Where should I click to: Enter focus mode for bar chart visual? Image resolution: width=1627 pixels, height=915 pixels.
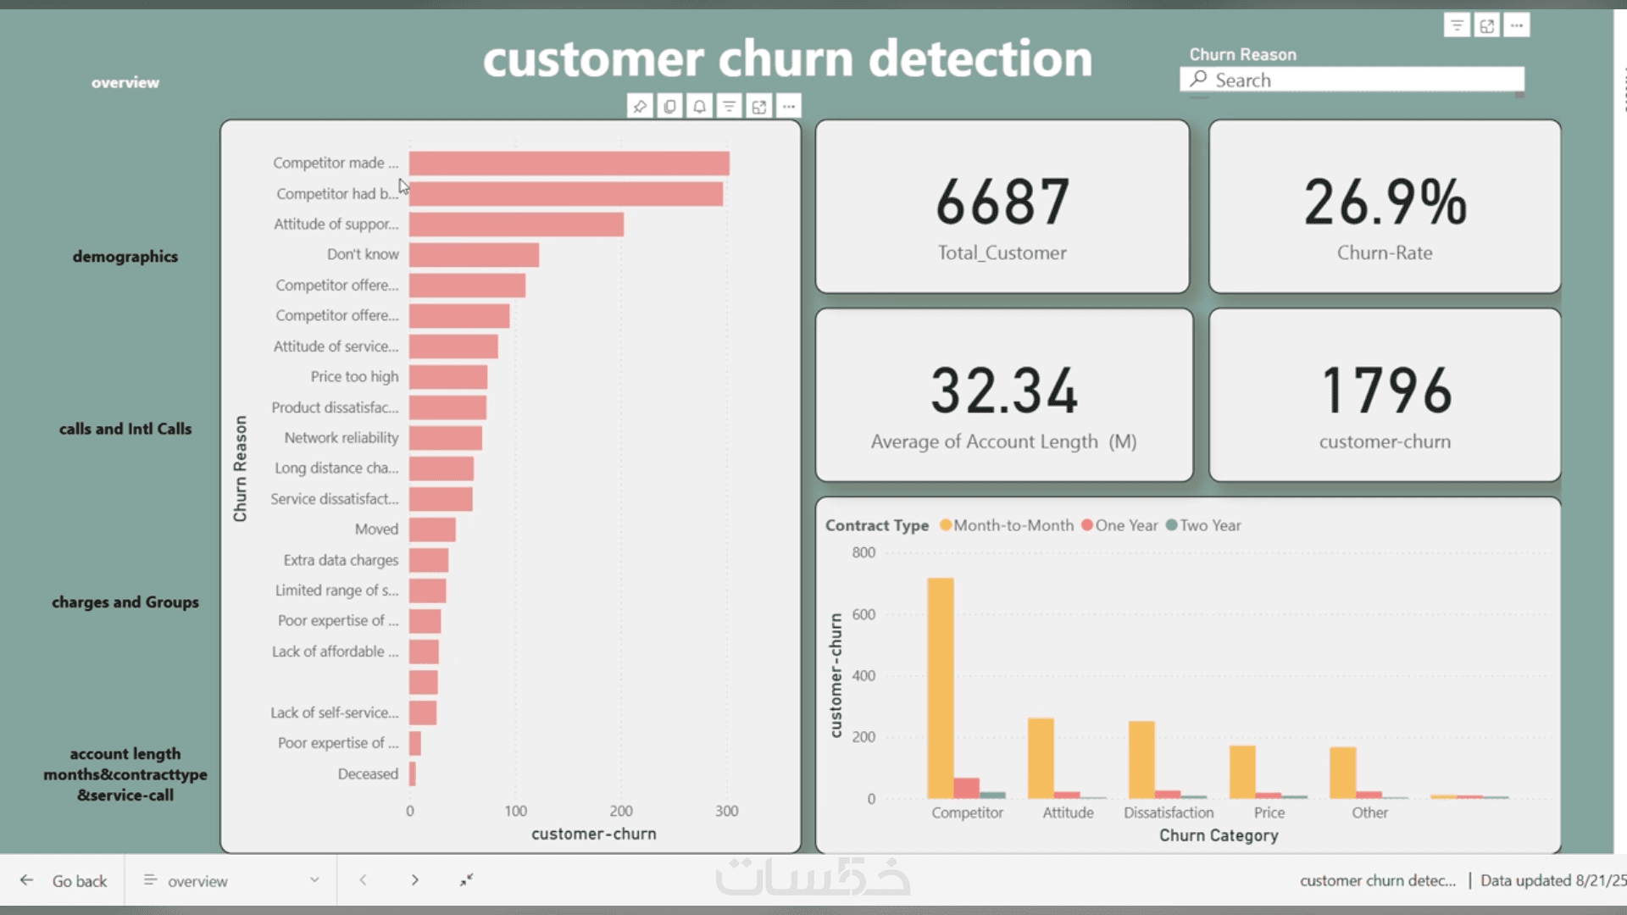coord(759,107)
